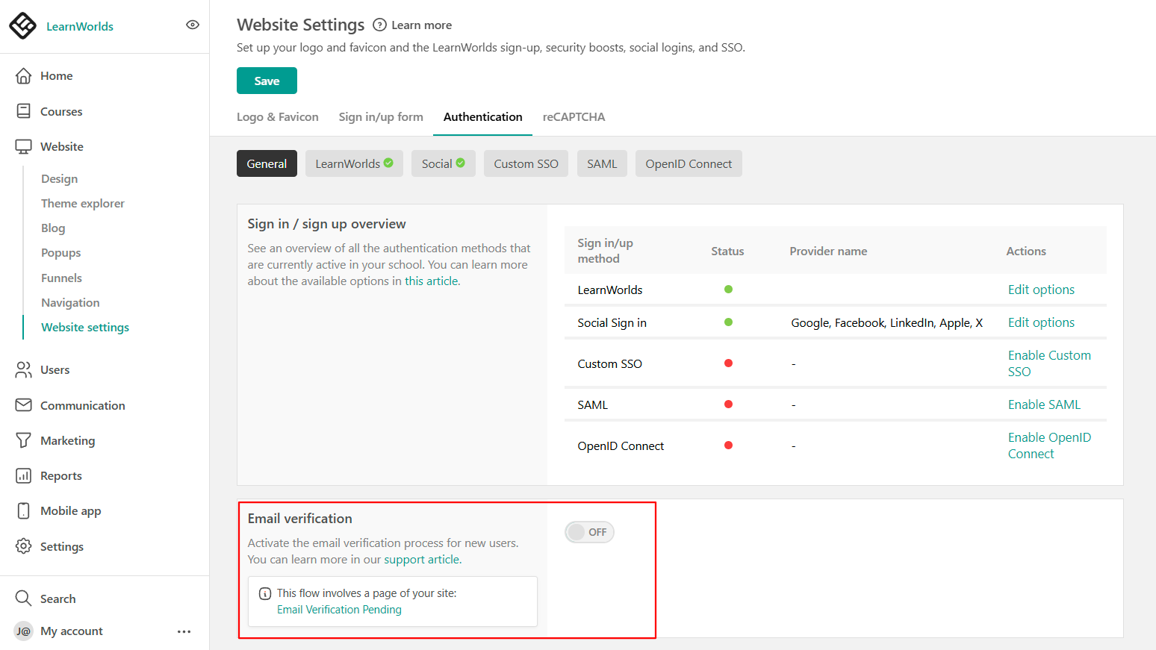This screenshot has height=650, width=1156.
Task: Click Enable SAML link
Action: pos(1044,404)
